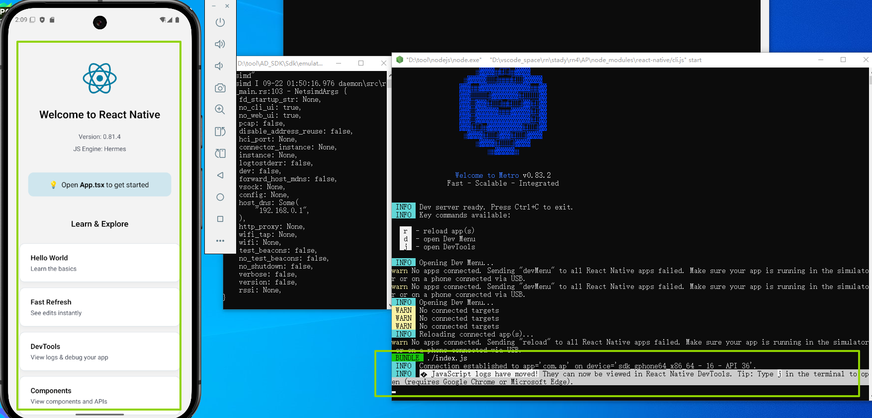Tap the emulator Back triangle button
This screenshot has height=418, width=872.
click(x=220, y=175)
